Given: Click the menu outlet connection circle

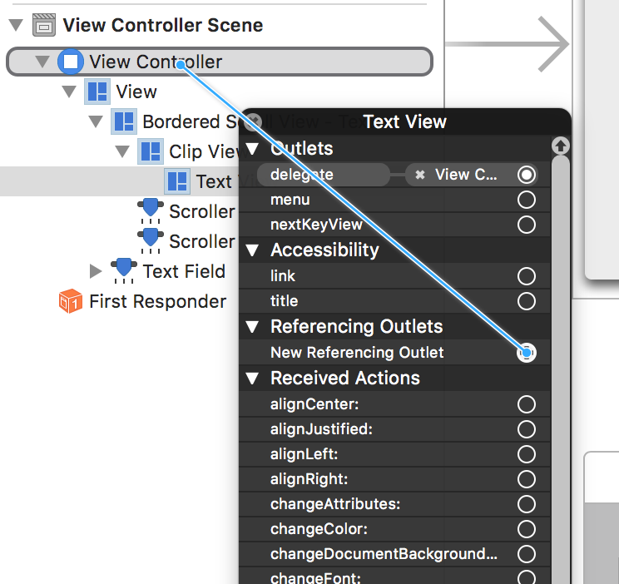Looking at the screenshot, I should 526,200.
